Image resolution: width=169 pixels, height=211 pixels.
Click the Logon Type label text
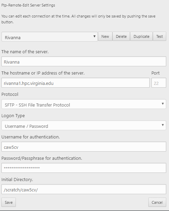[x=13, y=116]
